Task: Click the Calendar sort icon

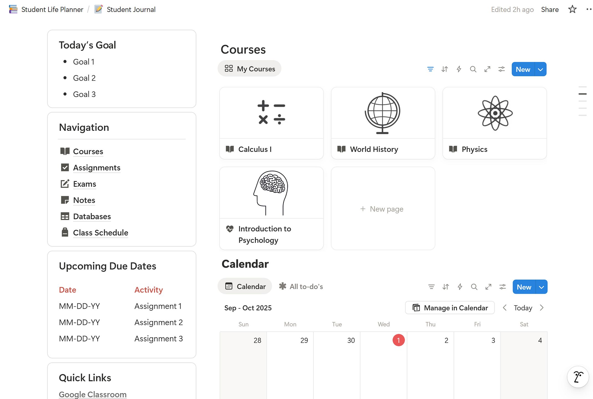Action: [446, 287]
